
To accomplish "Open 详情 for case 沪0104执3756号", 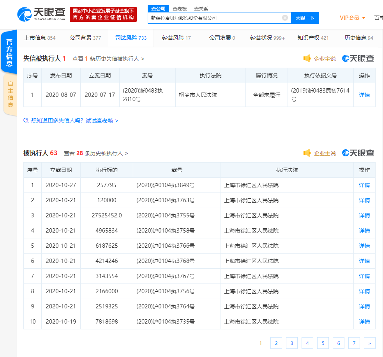I will tap(364, 291).
